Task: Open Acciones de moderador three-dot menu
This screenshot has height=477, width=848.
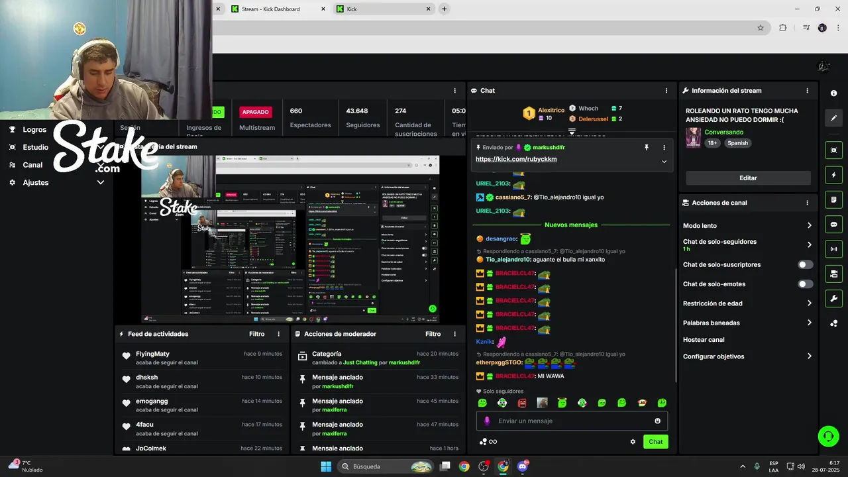Action: (x=454, y=334)
